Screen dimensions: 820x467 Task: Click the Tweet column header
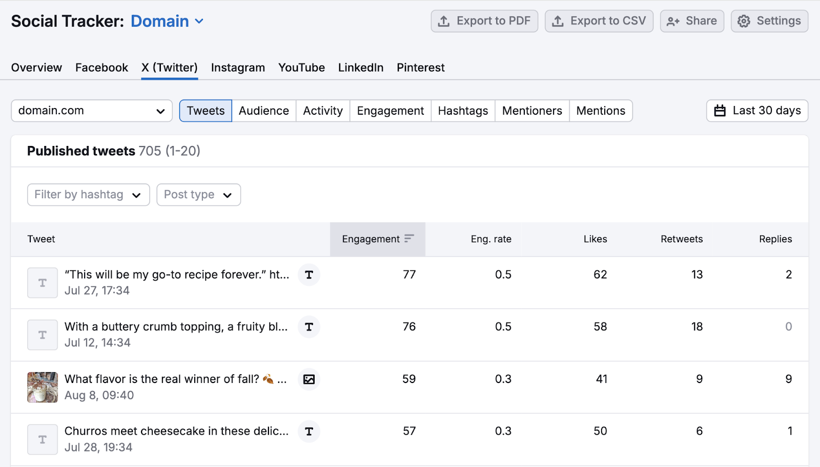click(41, 239)
